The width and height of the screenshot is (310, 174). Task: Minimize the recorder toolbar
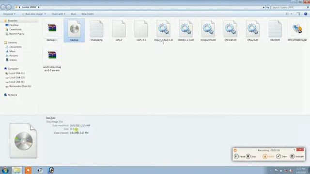coord(294,150)
